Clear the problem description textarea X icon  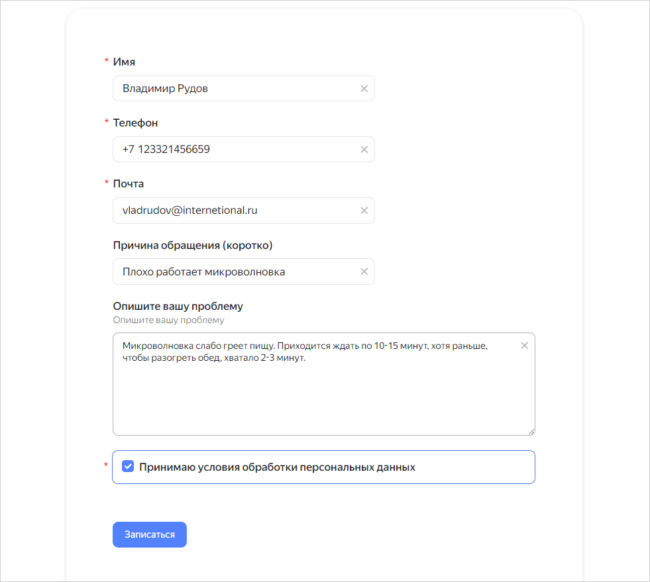pyautogui.click(x=524, y=346)
